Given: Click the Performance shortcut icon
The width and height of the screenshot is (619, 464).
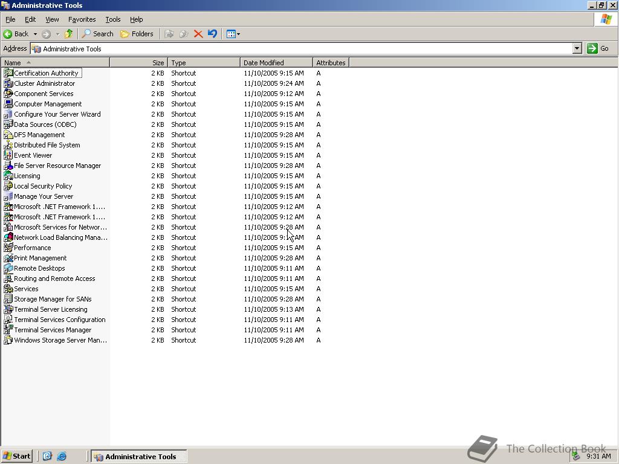Looking at the screenshot, I should 8,247.
